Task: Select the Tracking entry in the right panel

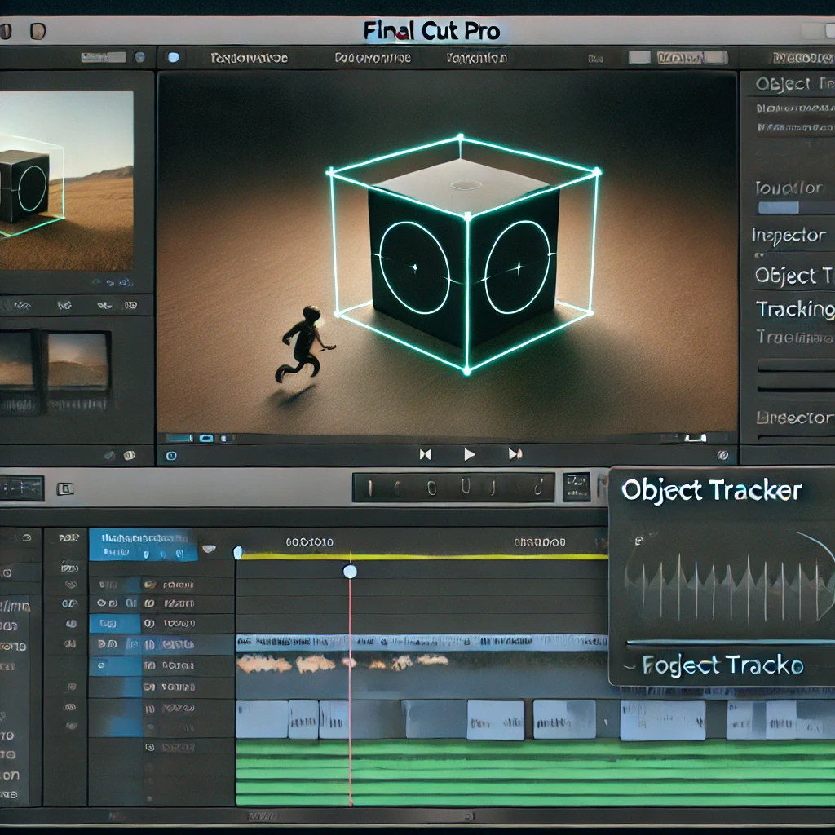Action: 796,309
